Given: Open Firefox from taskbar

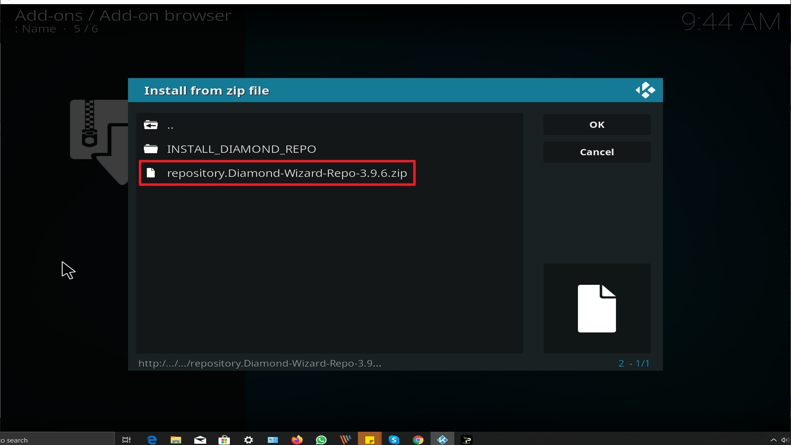Looking at the screenshot, I should tap(297, 440).
